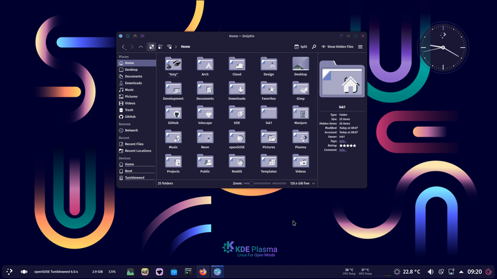The image size is (497, 279).
Task: Select the Development folder
Action: (x=173, y=91)
